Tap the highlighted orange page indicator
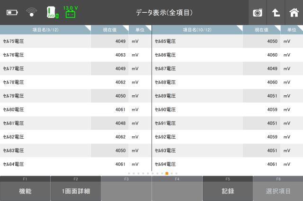Screen dimensions: 303x201 (167, 174)
